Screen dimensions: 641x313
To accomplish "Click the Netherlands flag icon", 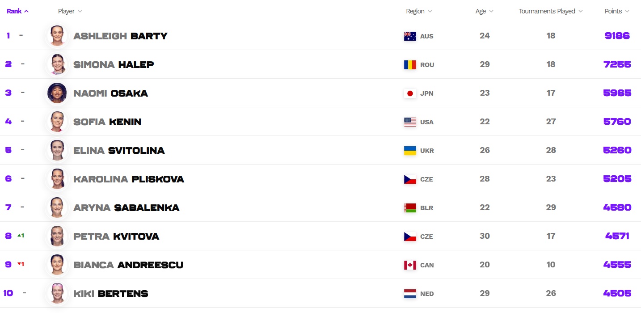I will [410, 294].
